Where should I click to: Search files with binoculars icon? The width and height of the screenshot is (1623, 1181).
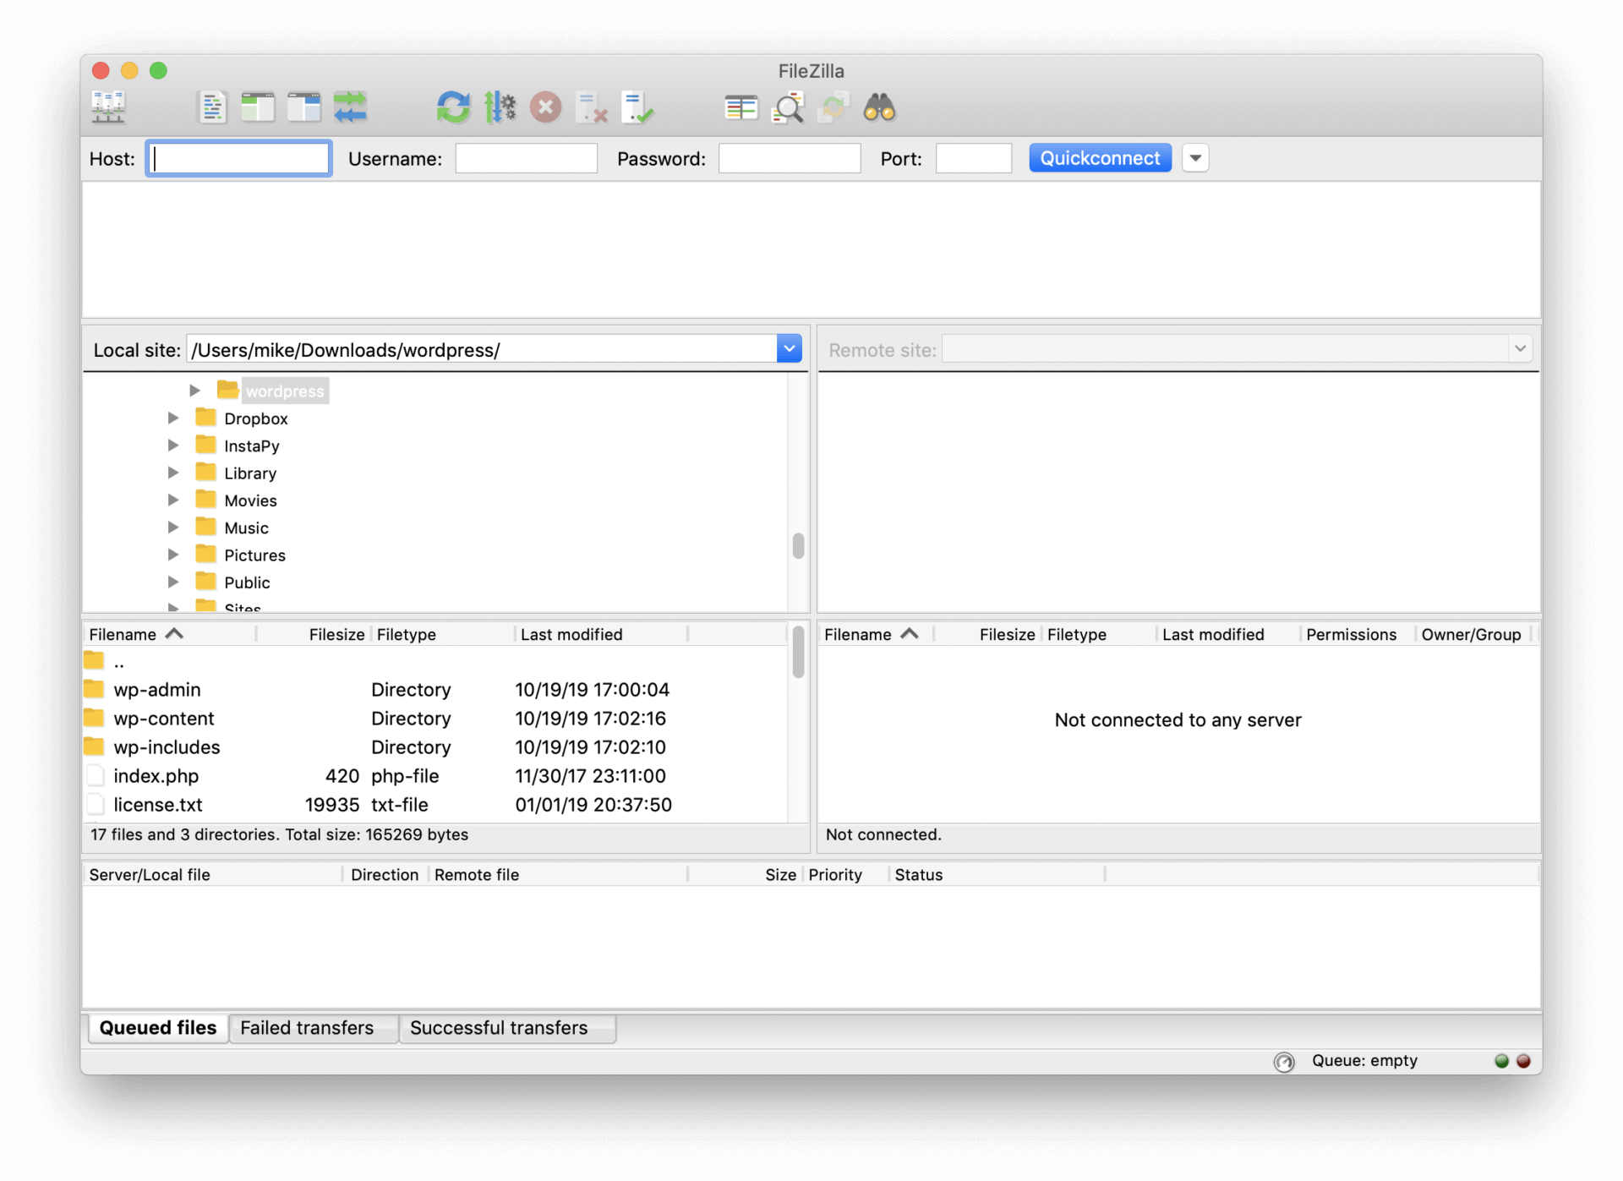(x=879, y=107)
